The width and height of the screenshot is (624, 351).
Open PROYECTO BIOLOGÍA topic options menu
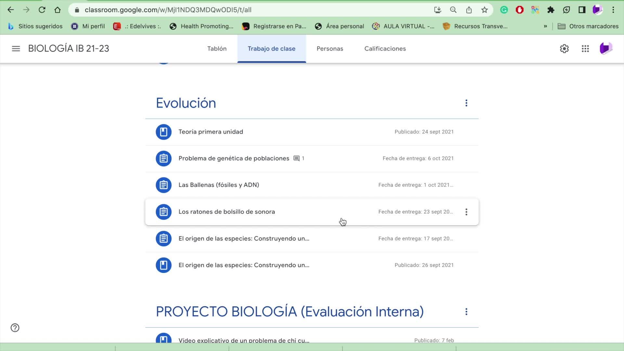pyautogui.click(x=466, y=312)
